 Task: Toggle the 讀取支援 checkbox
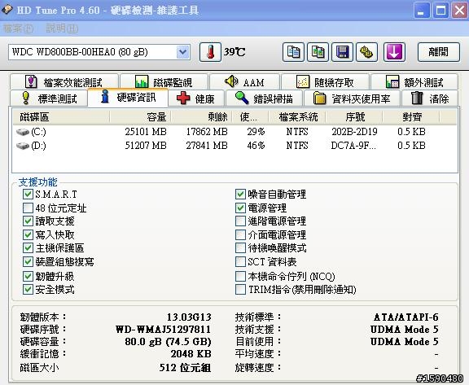pyautogui.click(x=28, y=221)
